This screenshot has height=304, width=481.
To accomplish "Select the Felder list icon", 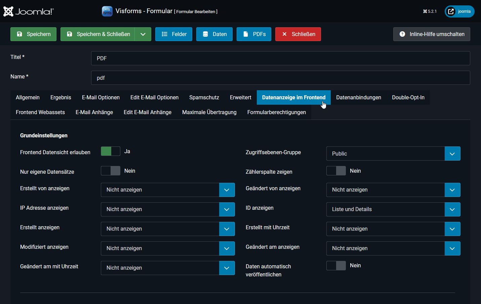I will (x=164, y=34).
